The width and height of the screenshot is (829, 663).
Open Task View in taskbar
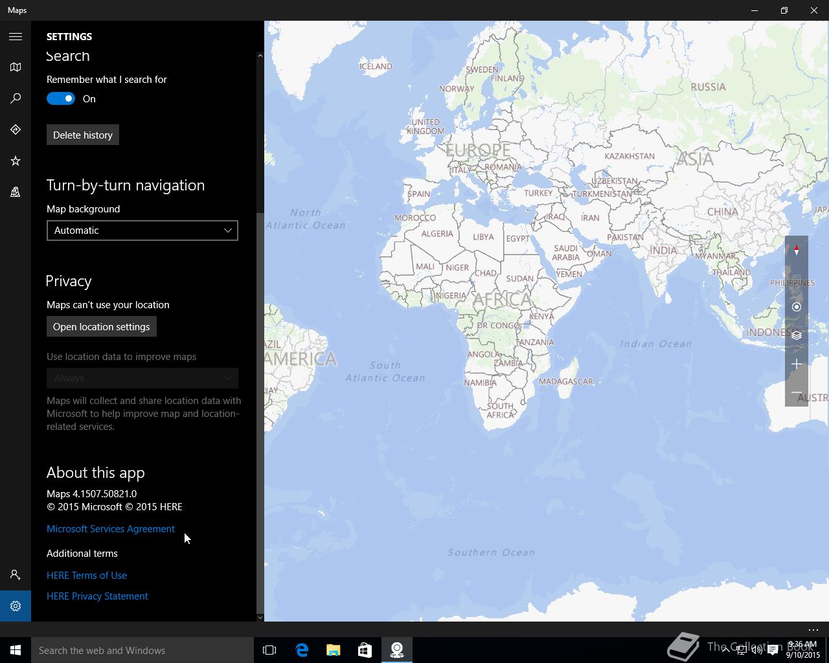click(x=269, y=650)
